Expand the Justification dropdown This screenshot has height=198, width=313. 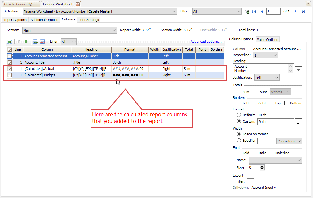click(x=276, y=78)
